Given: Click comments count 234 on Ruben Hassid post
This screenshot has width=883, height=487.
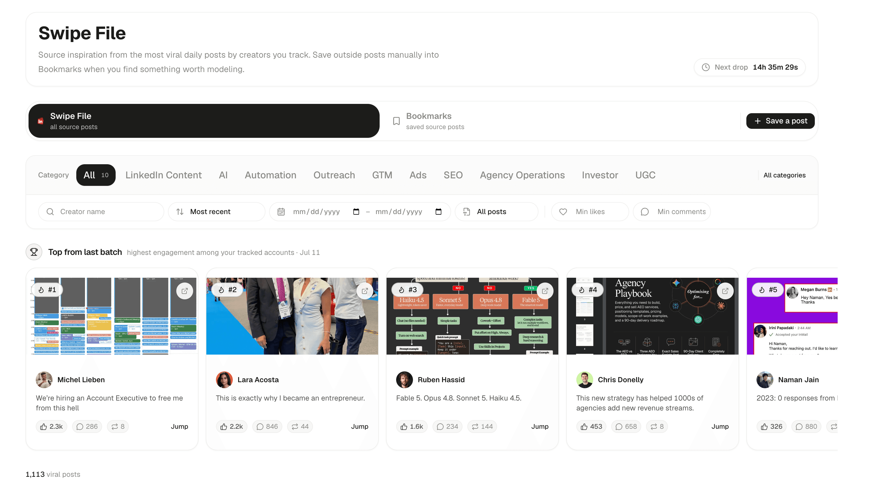Looking at the screenshot, I should point(447,426).
